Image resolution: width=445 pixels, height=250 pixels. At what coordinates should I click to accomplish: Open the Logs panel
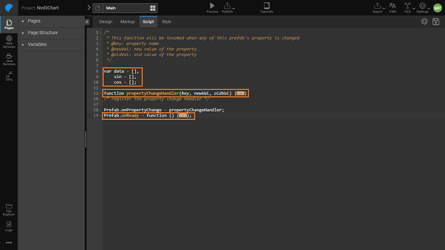[x=9, y=225]
